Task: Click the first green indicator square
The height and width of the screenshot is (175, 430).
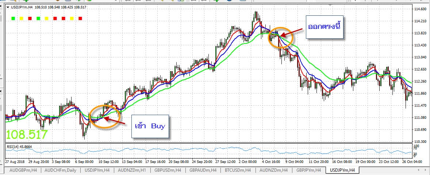Action: tap(13, 18)
